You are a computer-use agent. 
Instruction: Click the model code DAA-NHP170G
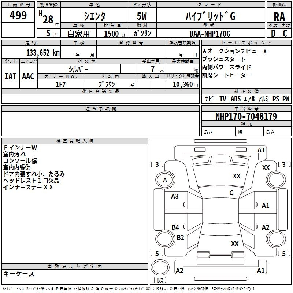(210, 34)
